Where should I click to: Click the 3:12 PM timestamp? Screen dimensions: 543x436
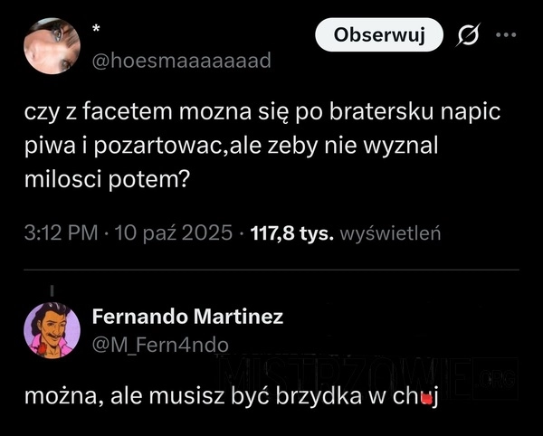pyautogui.click(x=61, y=233)
